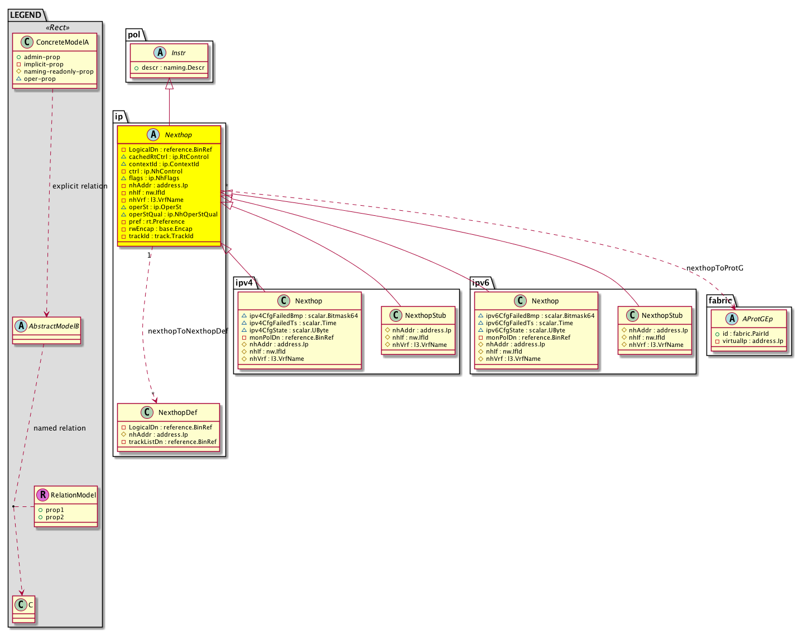Click the C icon of ipv6 NexthopStub
This screenshot has height=633, width=803.
(x=632, y=316)
